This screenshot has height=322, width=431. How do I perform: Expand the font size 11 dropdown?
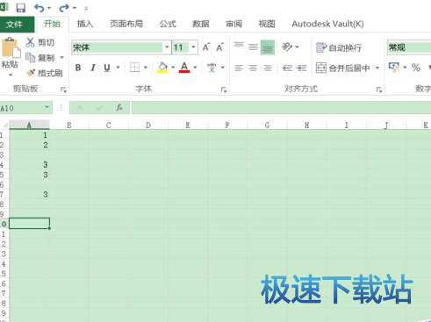point(193,47)
